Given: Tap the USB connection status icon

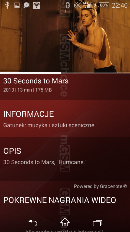Looking at the screenshot, I should (7, 5).
